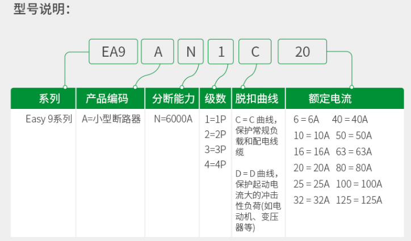Click the C = C 曲线 description
Viewport: 411px width, 241px height.
coord(257,136)
